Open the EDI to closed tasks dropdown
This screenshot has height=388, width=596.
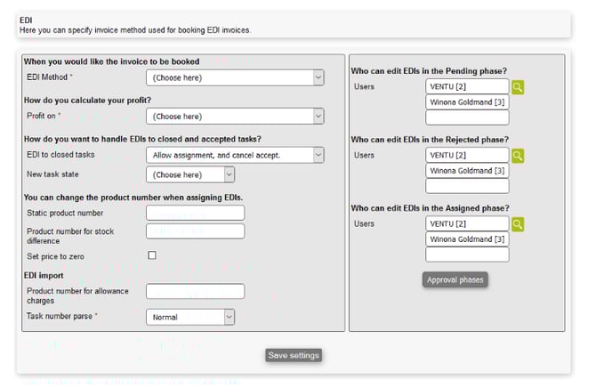(235, 155)
